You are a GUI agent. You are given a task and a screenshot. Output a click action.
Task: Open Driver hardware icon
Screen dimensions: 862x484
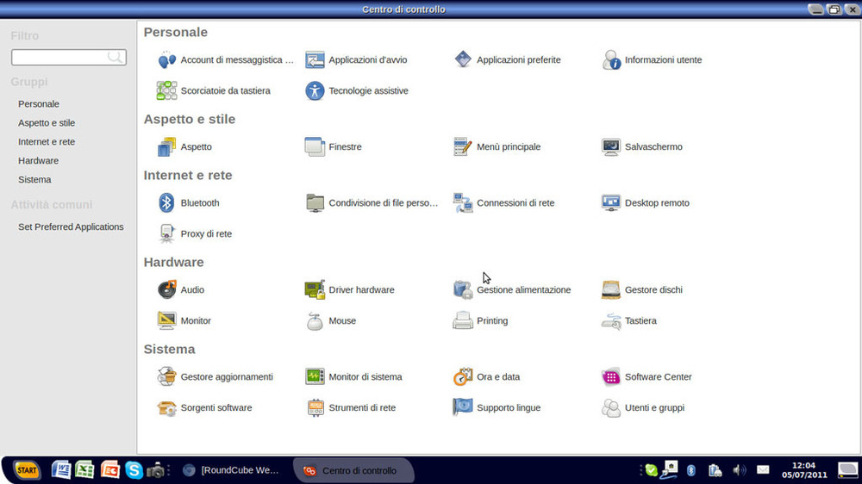click(315, 289)
